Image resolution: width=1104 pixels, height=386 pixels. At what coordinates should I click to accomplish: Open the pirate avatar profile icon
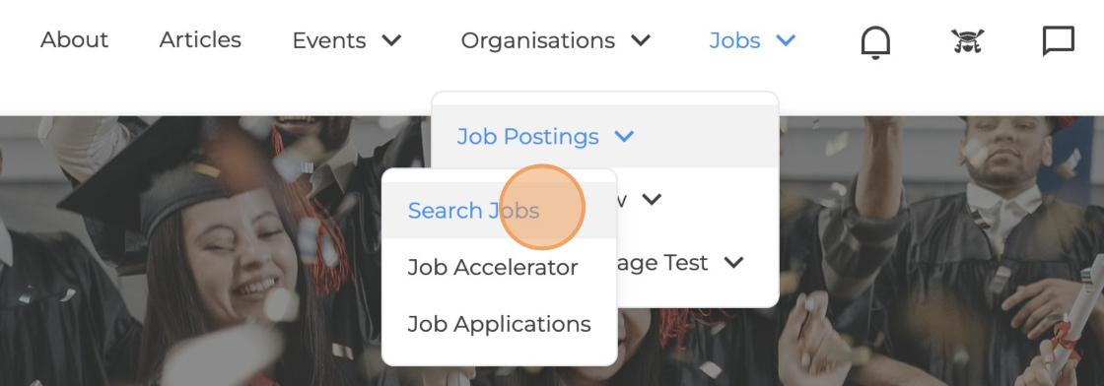click(x=967, y=41)
